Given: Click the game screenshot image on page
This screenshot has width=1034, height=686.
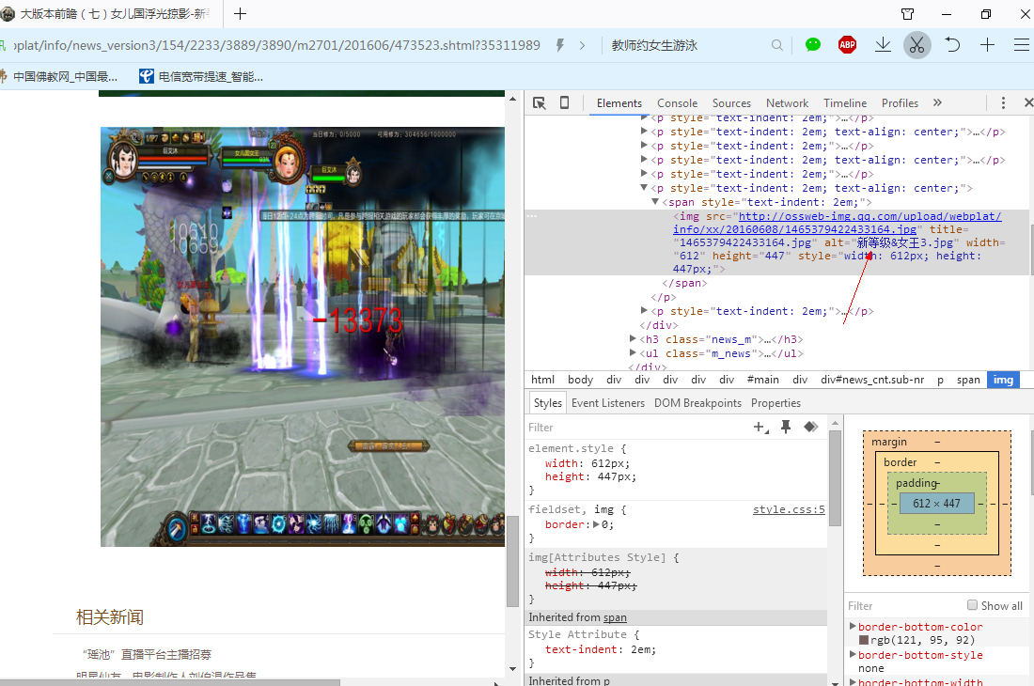Looking at the screenshot, I should pyautogui.click(x=303, y=336).
